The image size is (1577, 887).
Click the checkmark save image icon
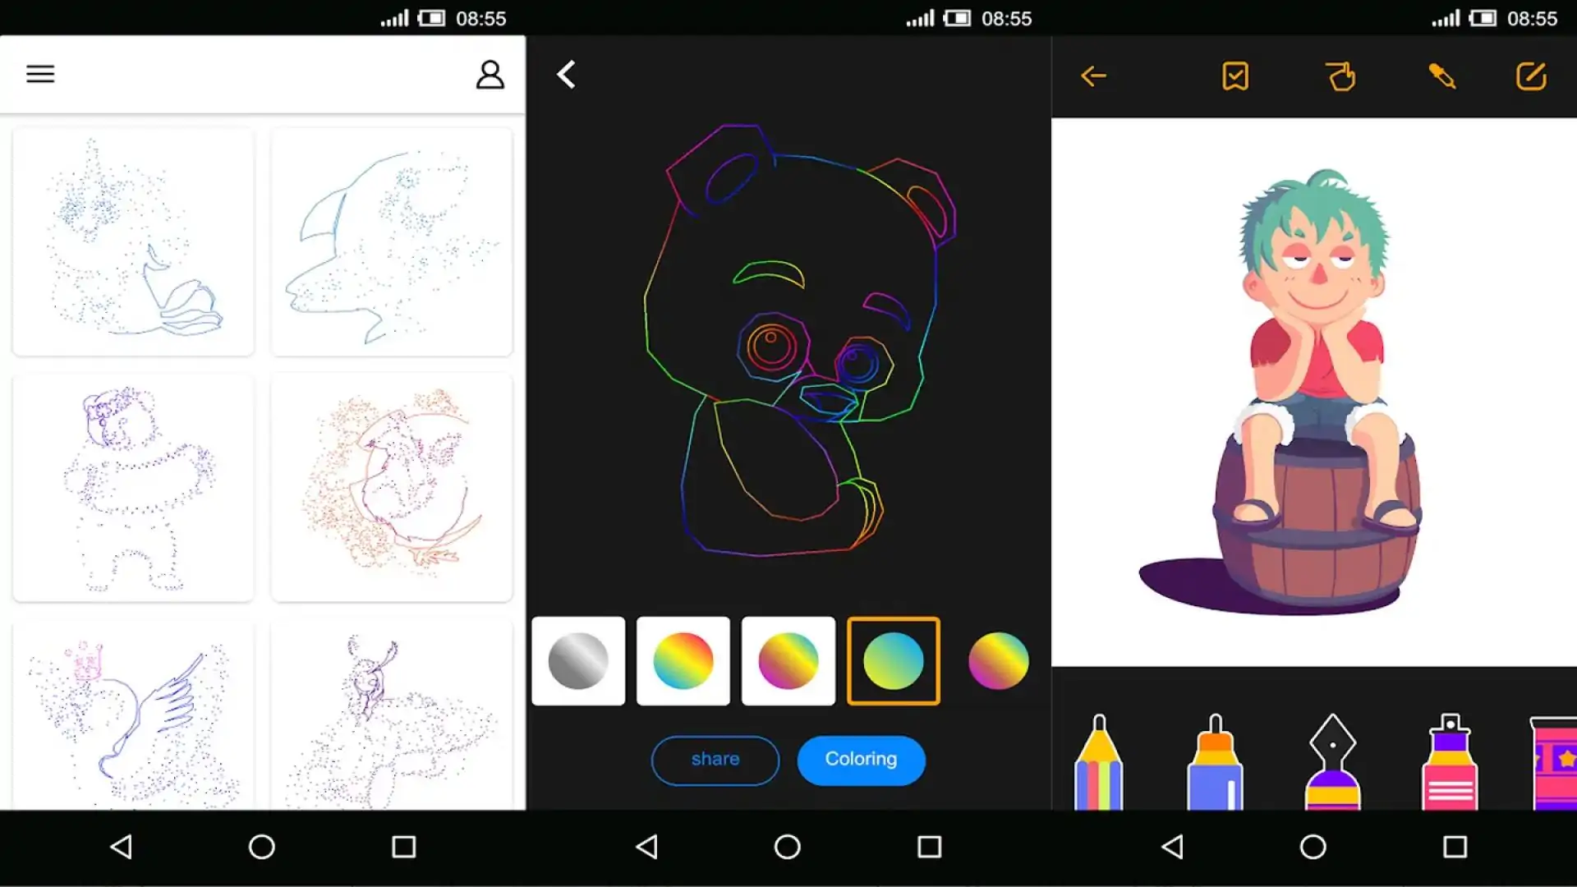(1234, 76)
